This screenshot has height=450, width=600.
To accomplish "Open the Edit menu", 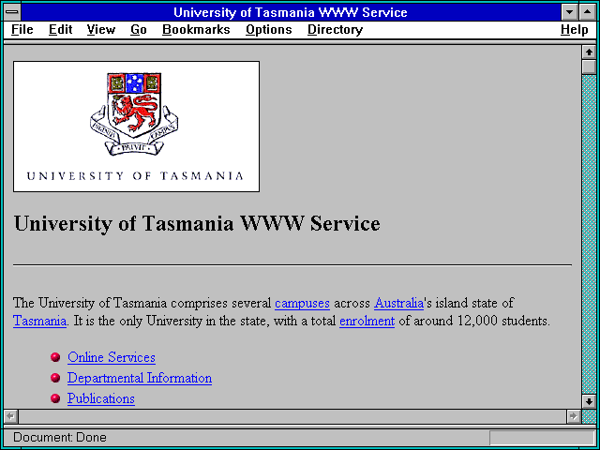I will click(x=60, y=30).
